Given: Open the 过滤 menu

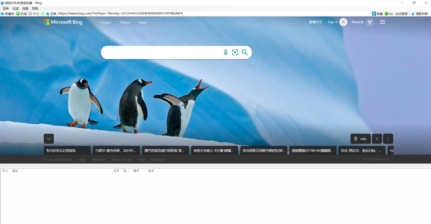Looking at the screenshot, I should pos(16,8).
